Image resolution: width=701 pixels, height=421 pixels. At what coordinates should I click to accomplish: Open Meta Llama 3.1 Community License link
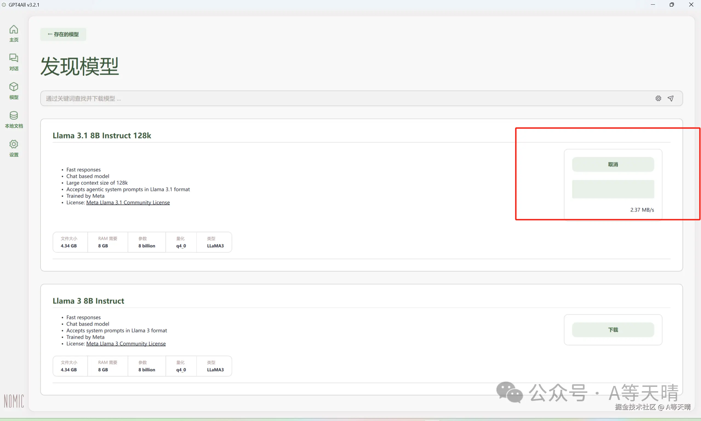tap(128, 202)
